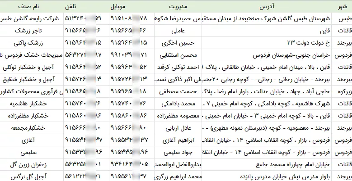This screenshot has width=352, height=181.
Task: Click the "نام صنف" column header
Action: click(x=28, y=7)
